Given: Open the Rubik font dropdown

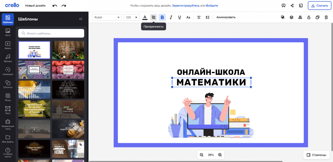Looking at the screenshot, I should (107, 17).
